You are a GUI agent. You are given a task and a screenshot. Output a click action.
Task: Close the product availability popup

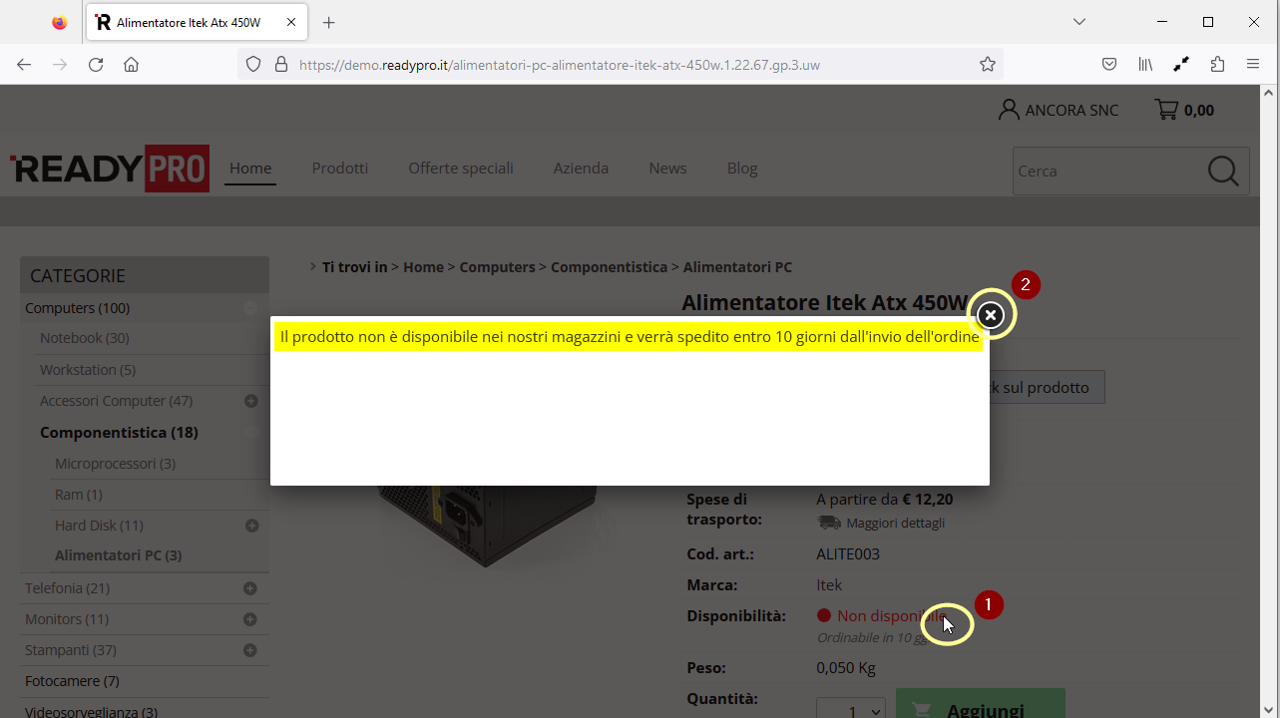(990, 315)
